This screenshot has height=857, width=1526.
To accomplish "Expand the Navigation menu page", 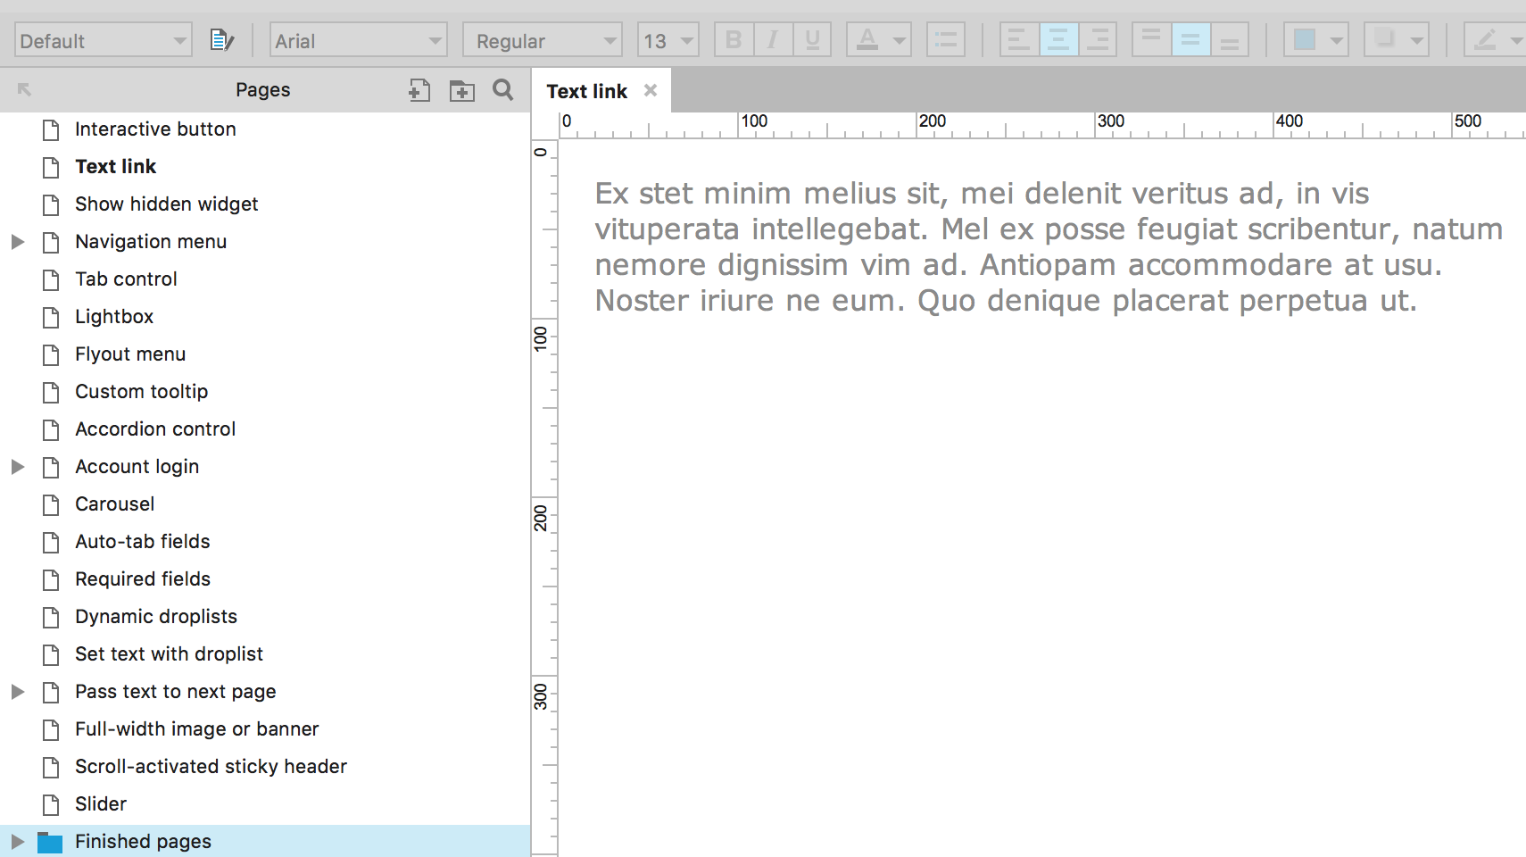I will pos(17,242).
